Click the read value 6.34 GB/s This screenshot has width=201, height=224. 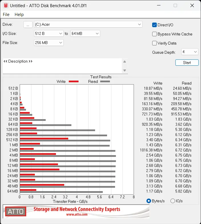pyautogui.click(x=183, y=140)
